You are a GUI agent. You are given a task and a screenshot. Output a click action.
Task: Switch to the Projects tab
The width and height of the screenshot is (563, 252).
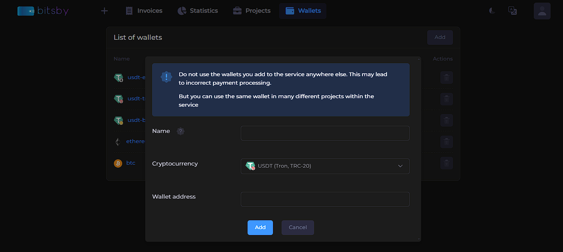(x=252, y=11)
